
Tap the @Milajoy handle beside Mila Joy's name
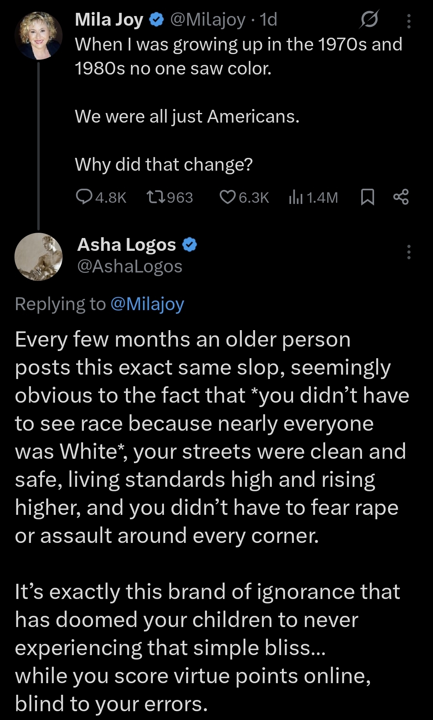[x=207, y=20]
